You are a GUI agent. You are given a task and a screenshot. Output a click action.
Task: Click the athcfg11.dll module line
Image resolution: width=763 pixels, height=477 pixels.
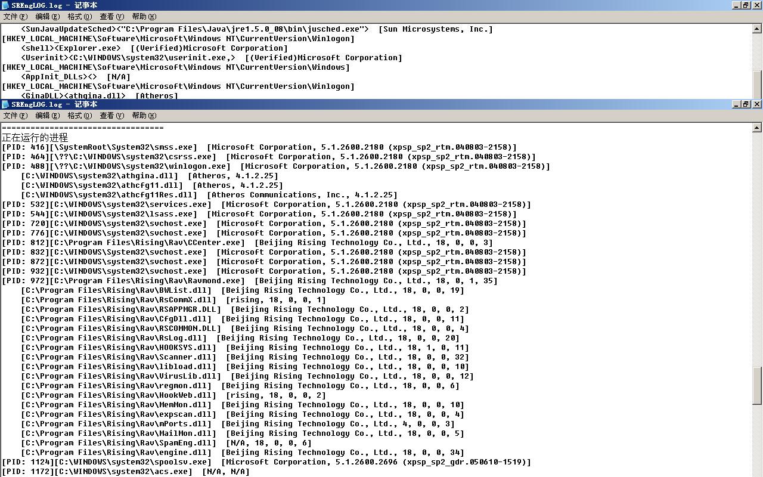[x=152, y=185]
